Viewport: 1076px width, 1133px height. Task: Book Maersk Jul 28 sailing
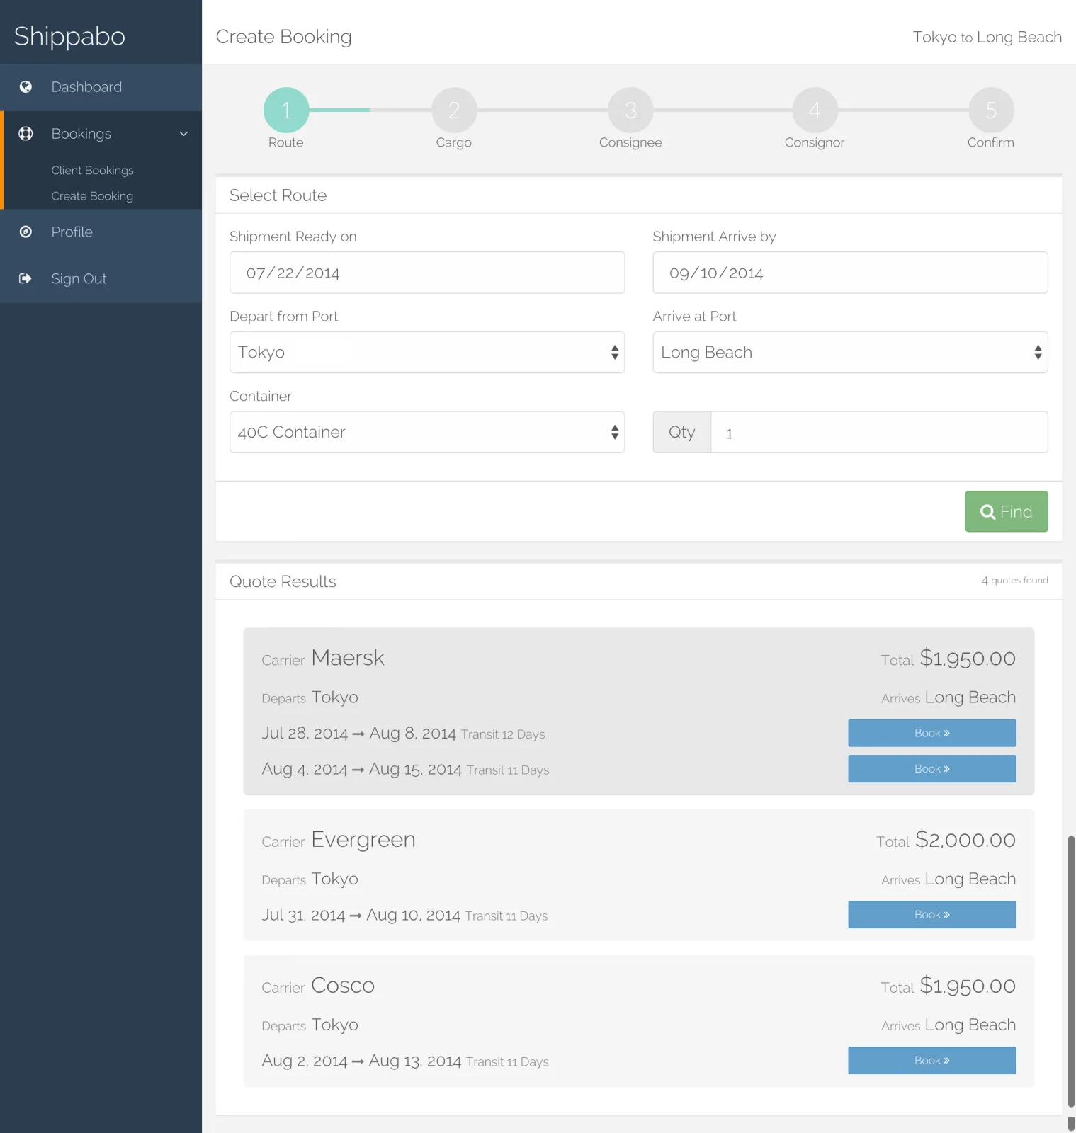coord(931,733)
